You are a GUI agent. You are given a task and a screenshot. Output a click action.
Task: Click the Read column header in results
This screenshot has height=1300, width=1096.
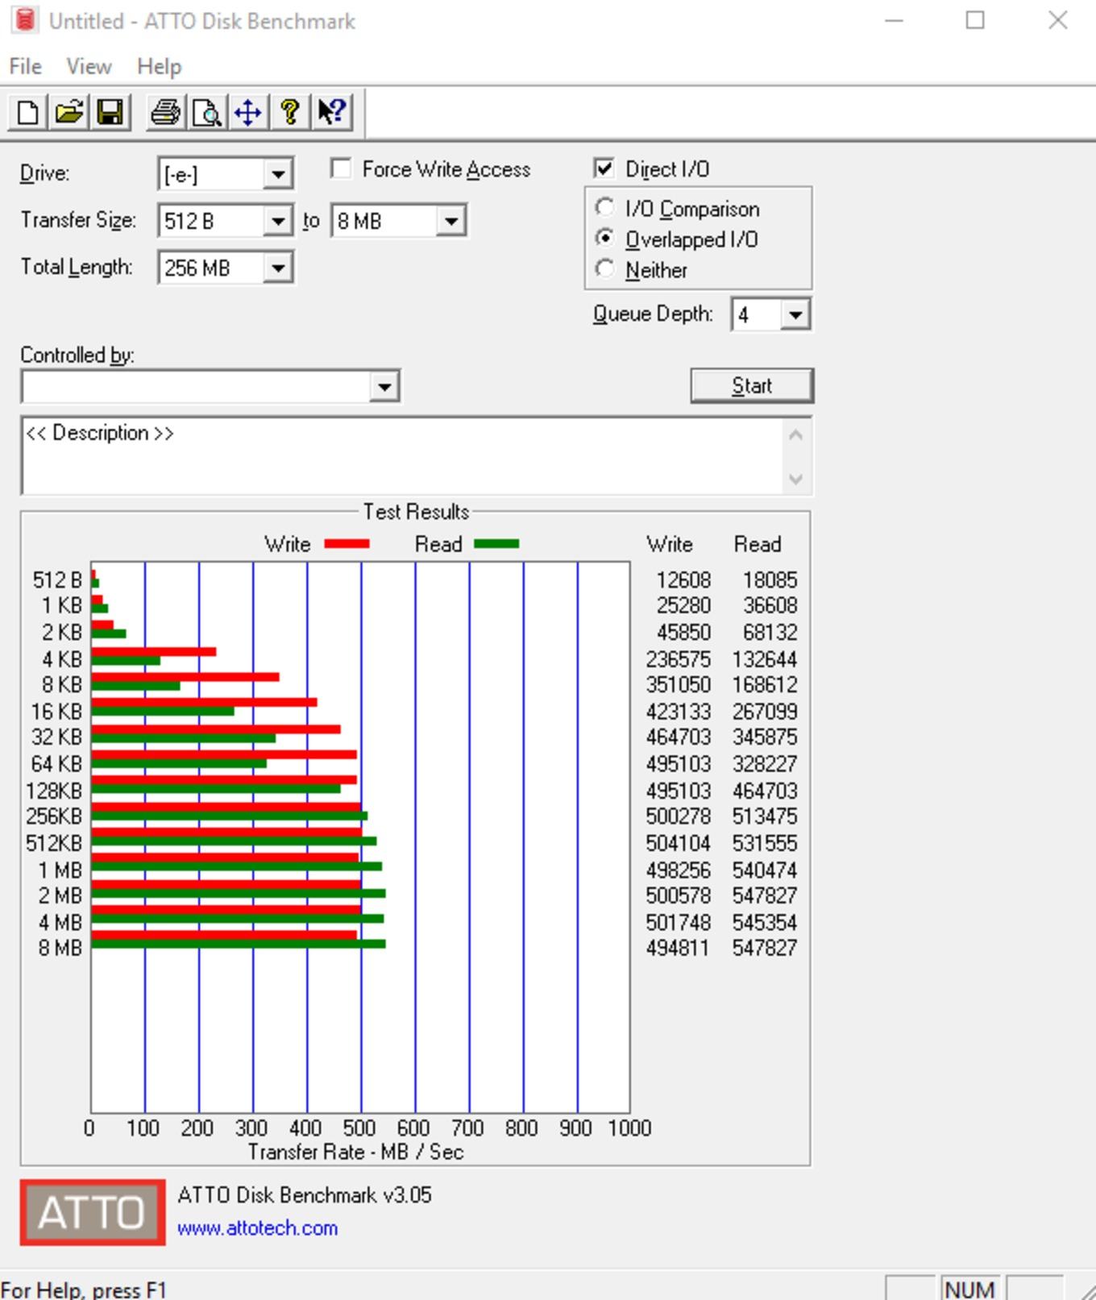pyautogui.click(x=758, y=544)
